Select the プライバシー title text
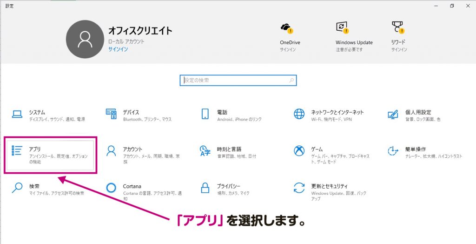Viewport: 476px width, 244px height. [229, 186]
